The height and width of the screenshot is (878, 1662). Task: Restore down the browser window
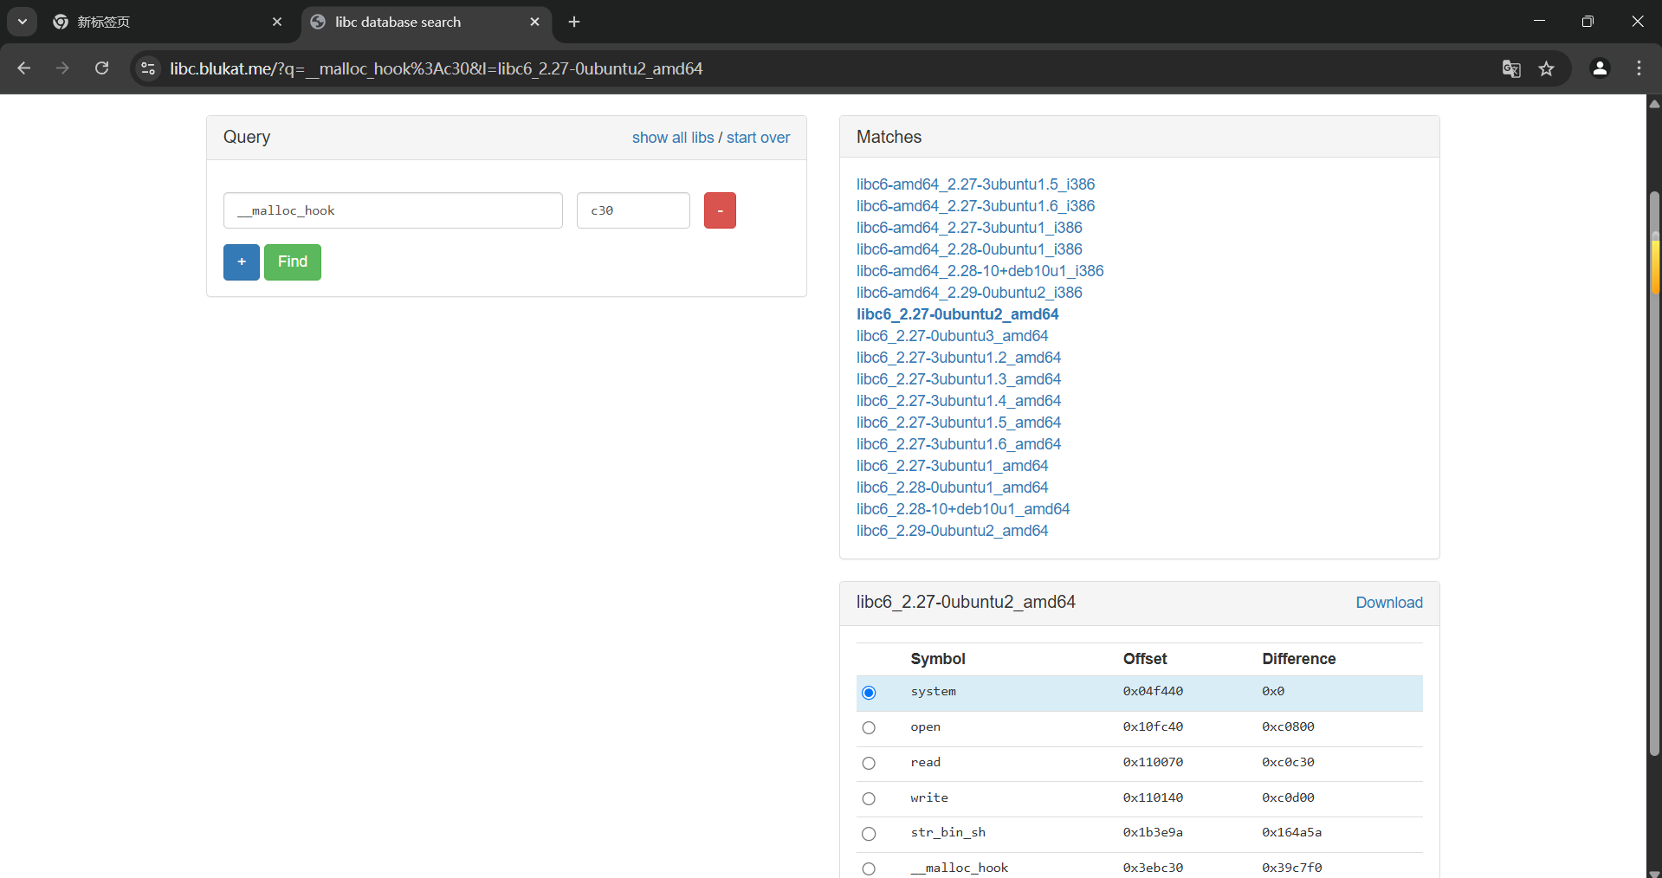pyautogui.click(x=1588, y=21)
